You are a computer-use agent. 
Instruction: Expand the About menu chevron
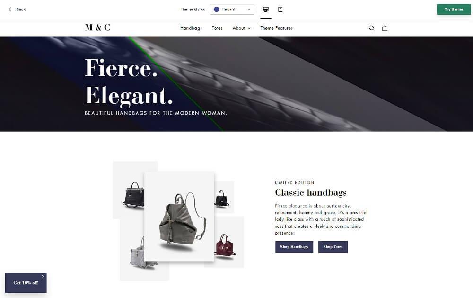point(249,28)
